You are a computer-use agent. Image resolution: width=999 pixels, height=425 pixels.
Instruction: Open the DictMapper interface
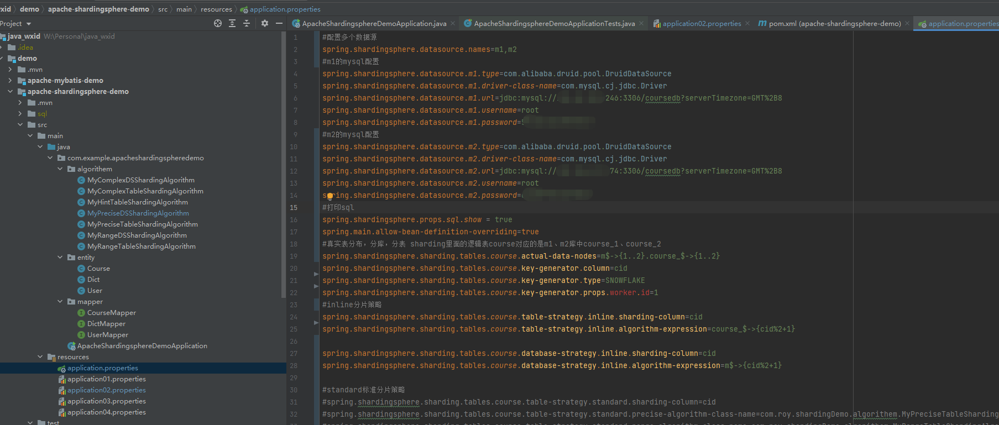click(x=106, y=324)
